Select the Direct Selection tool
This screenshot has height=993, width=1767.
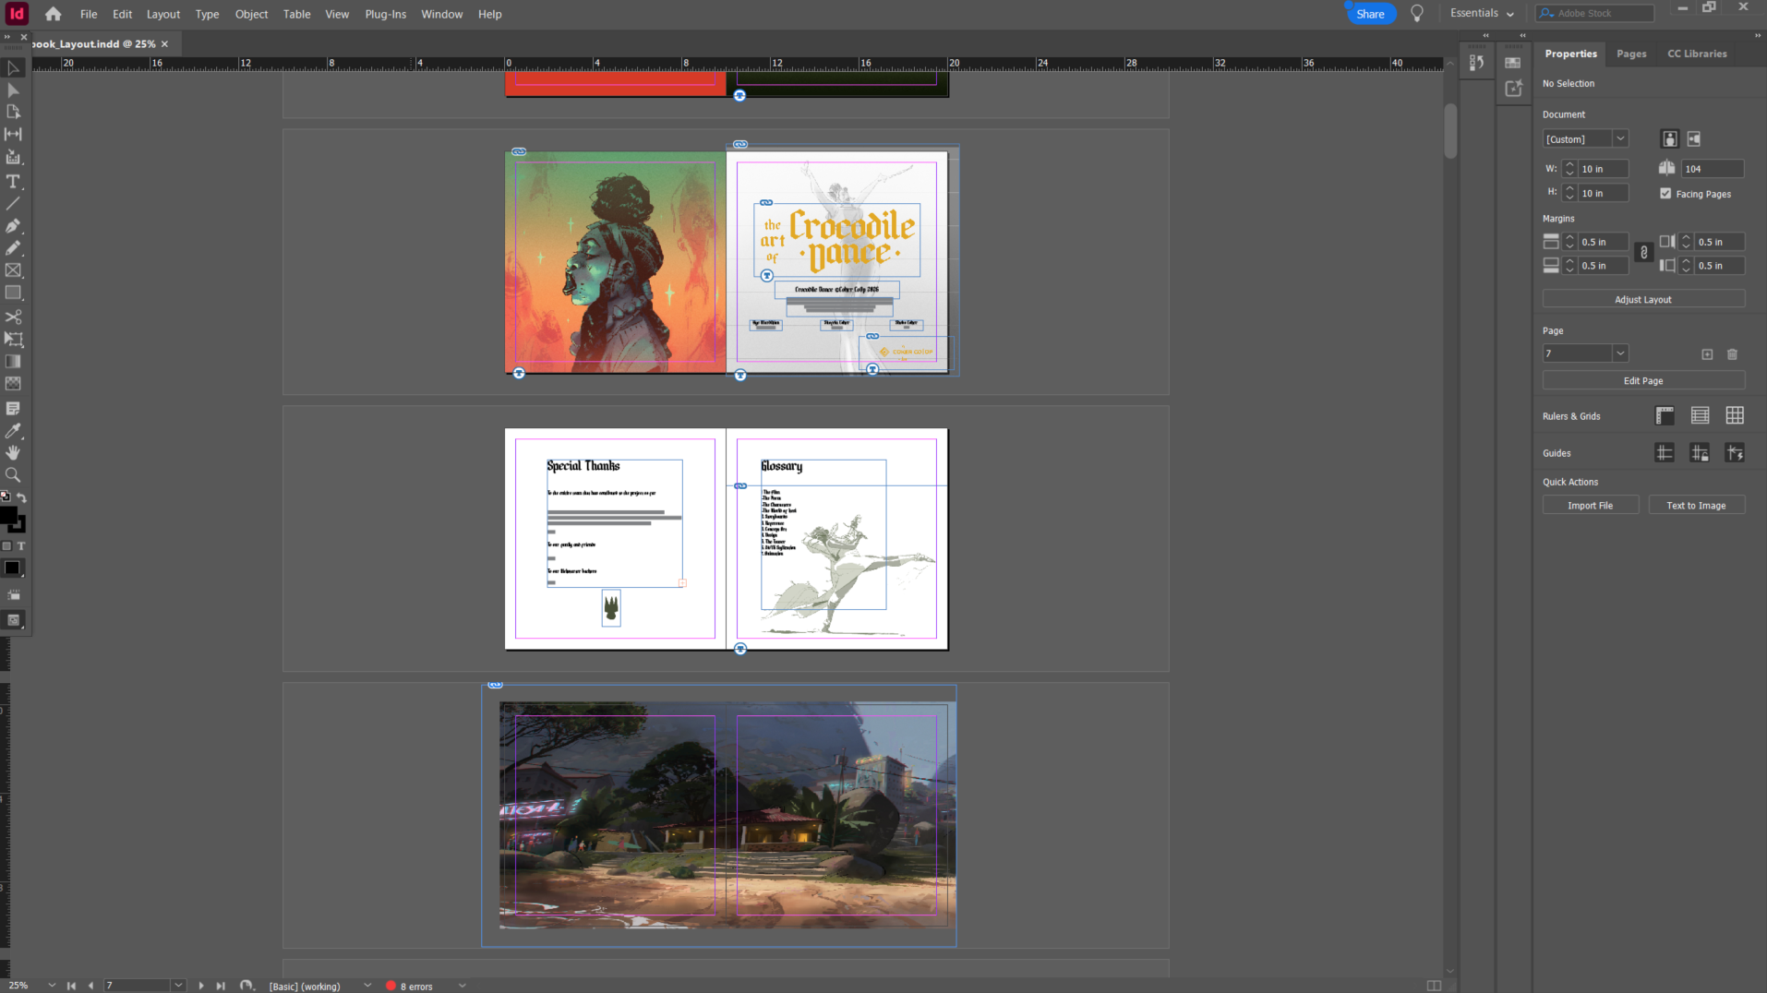point(13,90)
